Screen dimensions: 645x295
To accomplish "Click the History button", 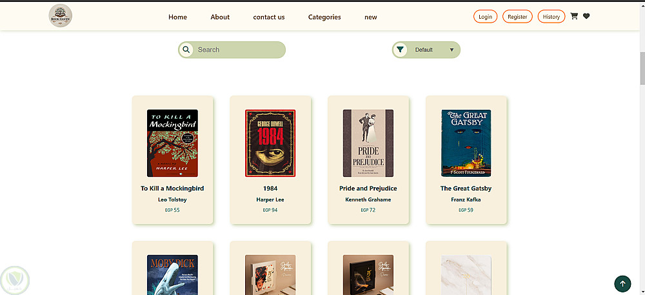I will pyautogui.click(x=551, y=16).
